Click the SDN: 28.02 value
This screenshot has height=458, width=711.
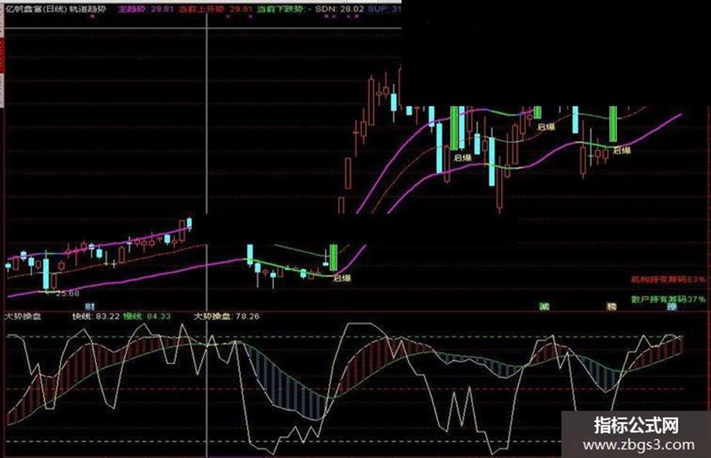tap(339, 8)
